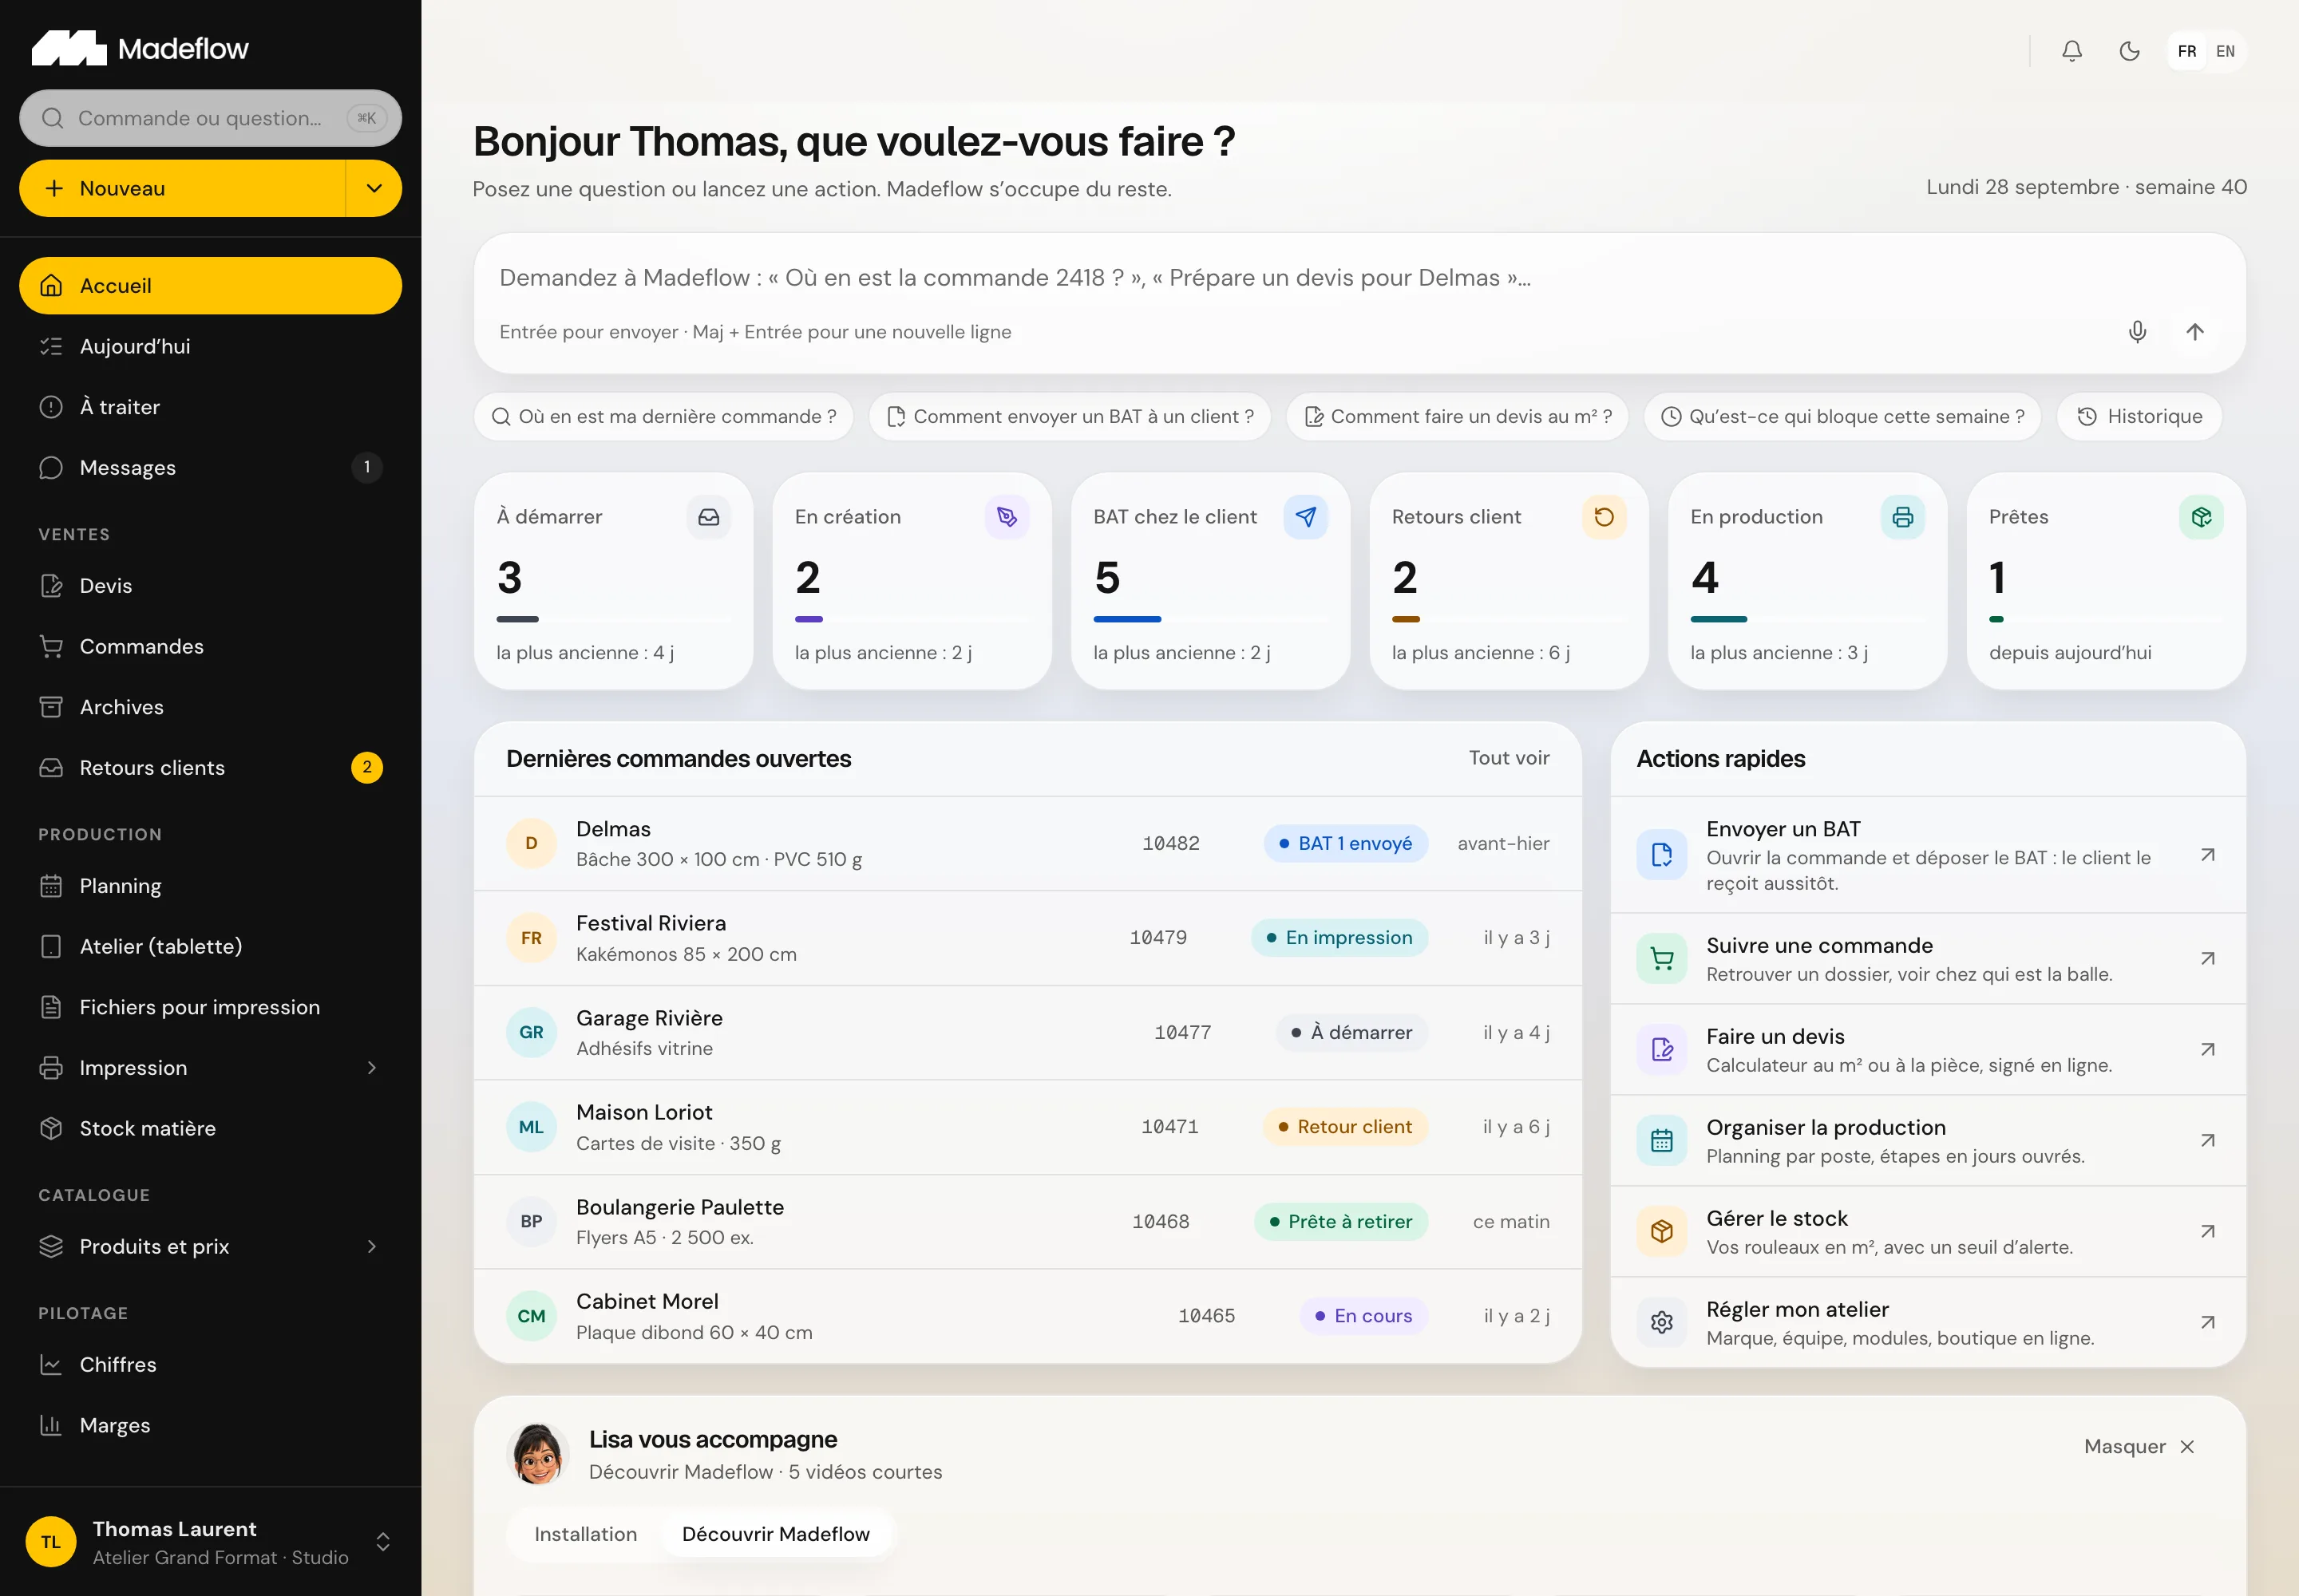Click Tout voir for open orders
The height and width of the screenshot is (1596, 2299).
[1509, 758]
